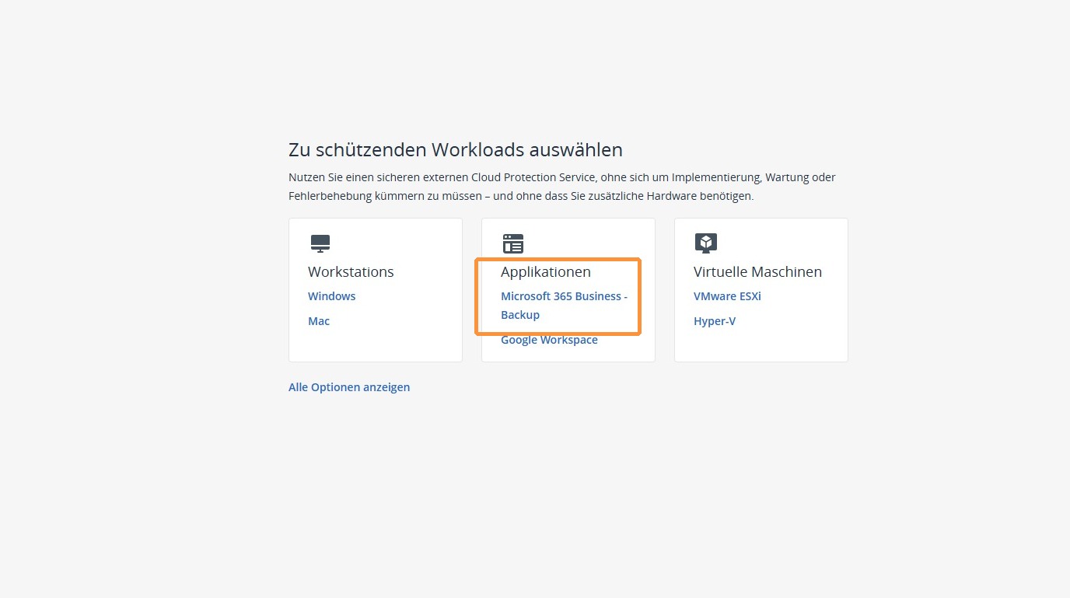
Task: Choose the Google Workspace link
Action: tap(549, 340)
